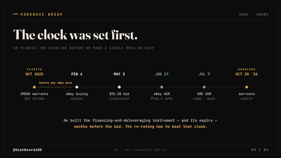
Task: Click the orange OCT 2025 timeline dot
Action: click(x=34, y=87)
